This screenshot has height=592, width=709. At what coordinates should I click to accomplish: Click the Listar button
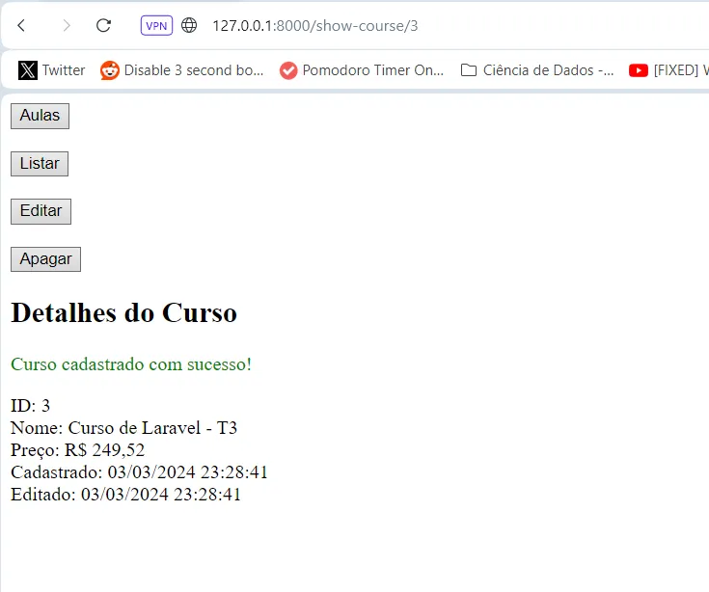click(x=40, y=164)
